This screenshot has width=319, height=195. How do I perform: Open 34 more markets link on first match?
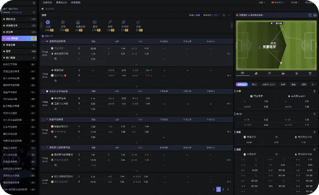[x=229, y=54]
